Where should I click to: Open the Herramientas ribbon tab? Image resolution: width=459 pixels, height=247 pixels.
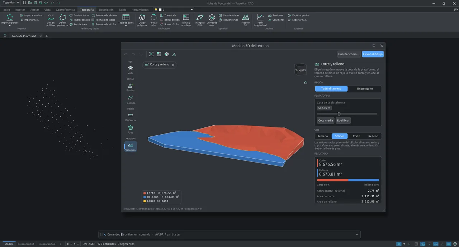click(x=140, y=10)
